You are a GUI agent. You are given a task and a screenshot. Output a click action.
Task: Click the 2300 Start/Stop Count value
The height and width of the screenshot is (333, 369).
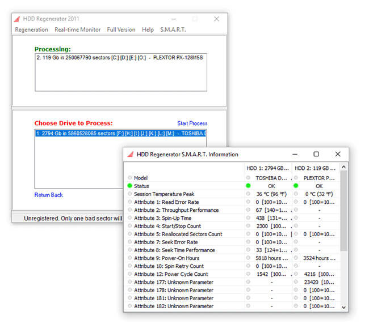click(271, 226)
